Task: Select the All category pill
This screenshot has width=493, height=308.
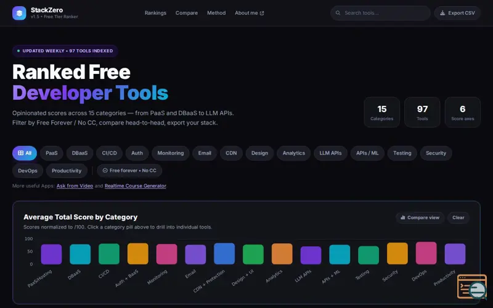Action: coord(25,153)
